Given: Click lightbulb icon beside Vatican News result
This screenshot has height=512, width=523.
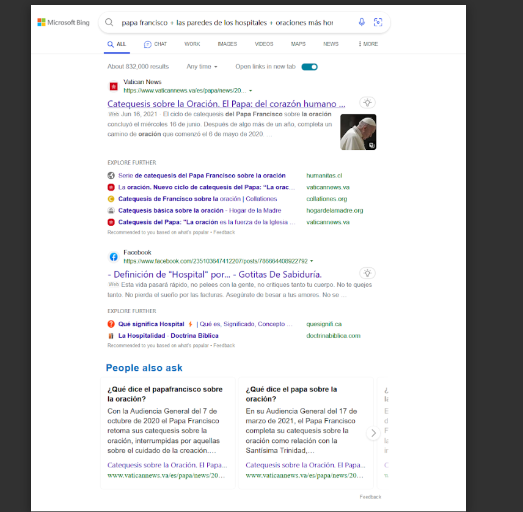Looking at the screenshot, I should click(367, 103).
